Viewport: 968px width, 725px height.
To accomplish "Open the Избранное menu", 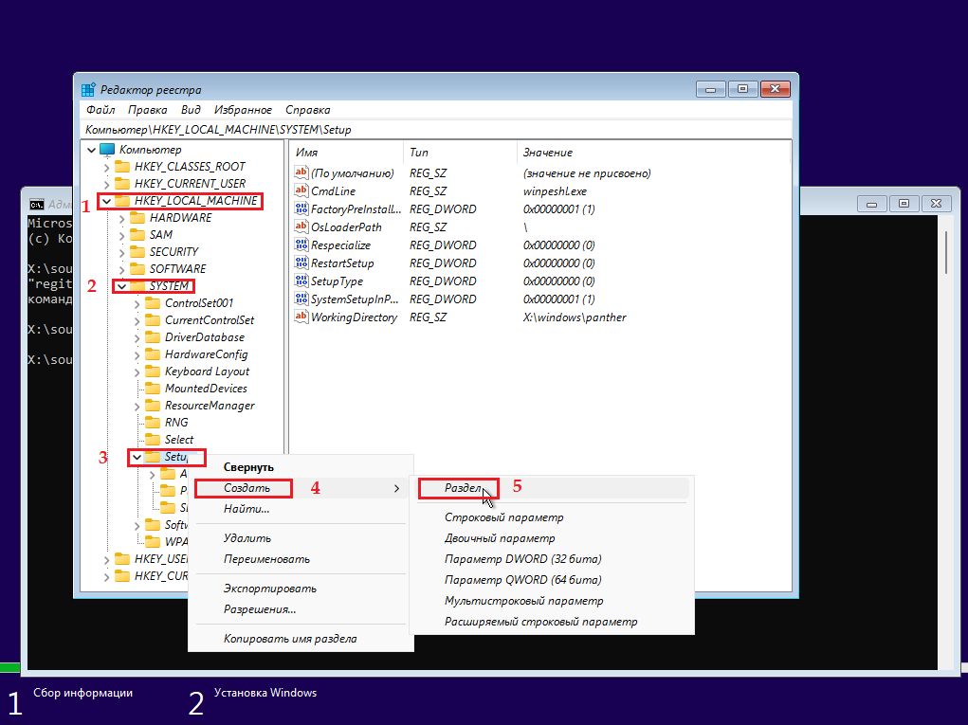I will (243, 110).
